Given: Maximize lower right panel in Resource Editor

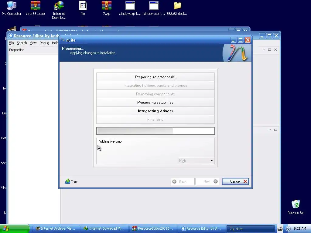Looking at the screenshot, I should 275,130.
